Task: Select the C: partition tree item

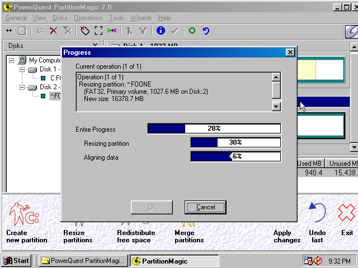Action: (x=55, y=78)
